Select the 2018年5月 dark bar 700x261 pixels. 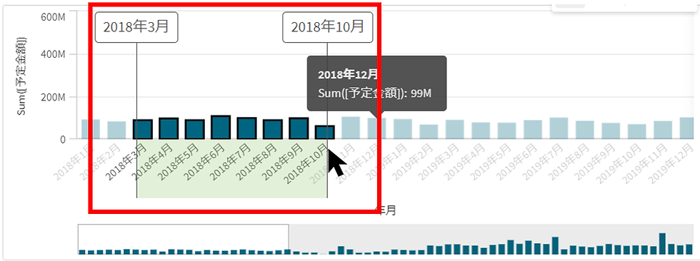click(194, 129)
